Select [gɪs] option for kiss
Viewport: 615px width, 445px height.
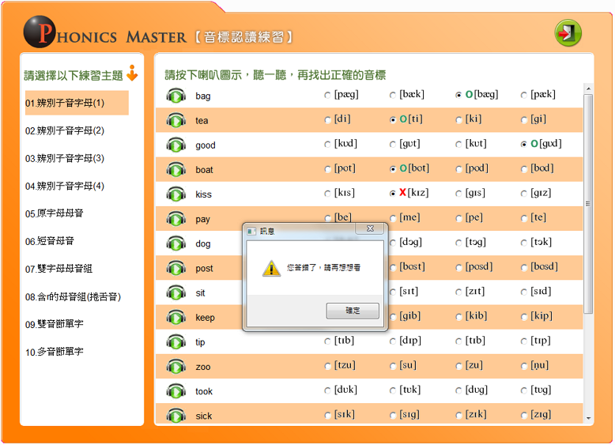coord(458,194)
